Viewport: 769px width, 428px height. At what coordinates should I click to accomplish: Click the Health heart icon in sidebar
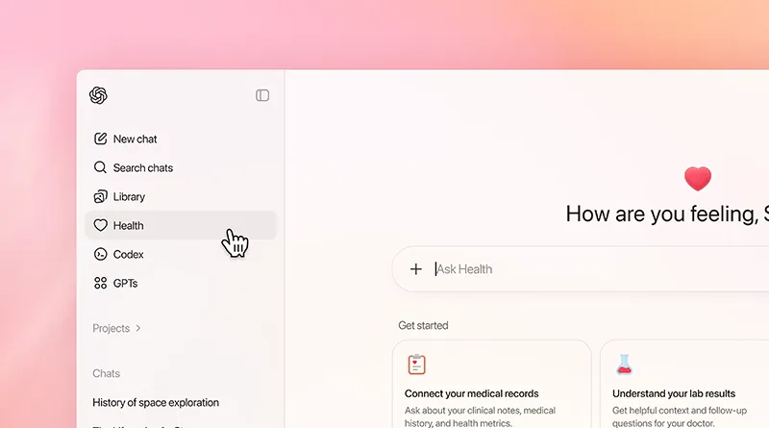click(x=100, y=225)
